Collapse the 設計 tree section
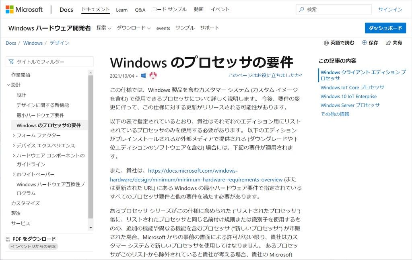 coord(9,85)
